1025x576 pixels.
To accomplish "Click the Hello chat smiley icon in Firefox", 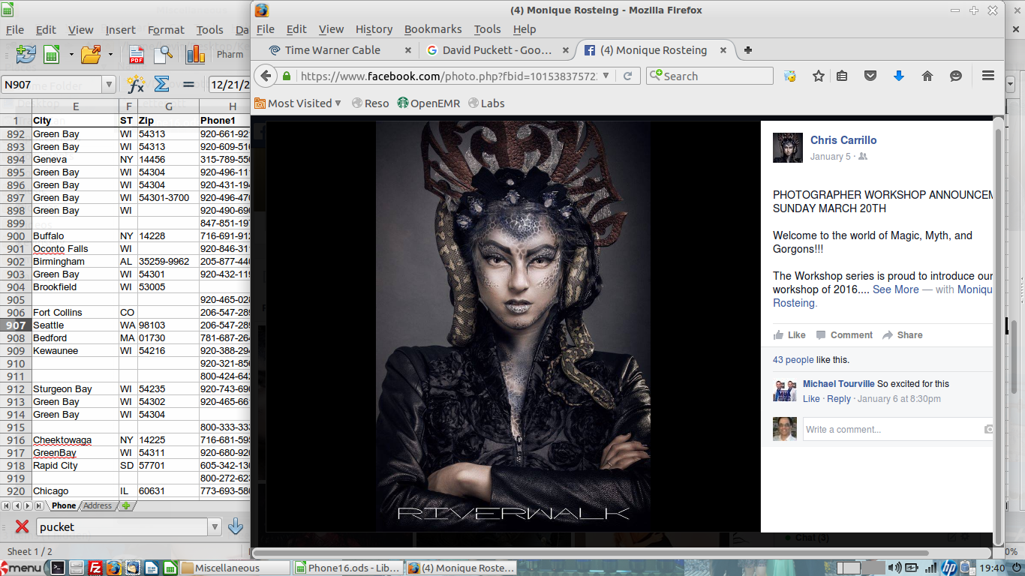I will click(956, 76).
